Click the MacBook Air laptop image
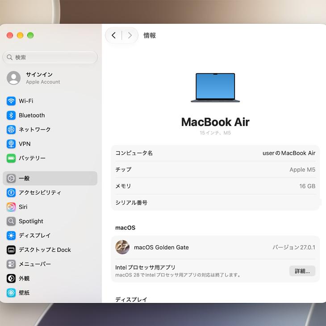 pos(215,88)
